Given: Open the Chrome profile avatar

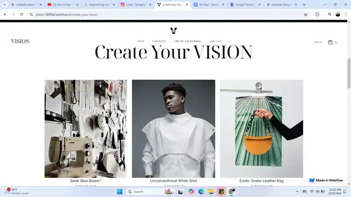Looking at the screenshot, I should point(338,15).
